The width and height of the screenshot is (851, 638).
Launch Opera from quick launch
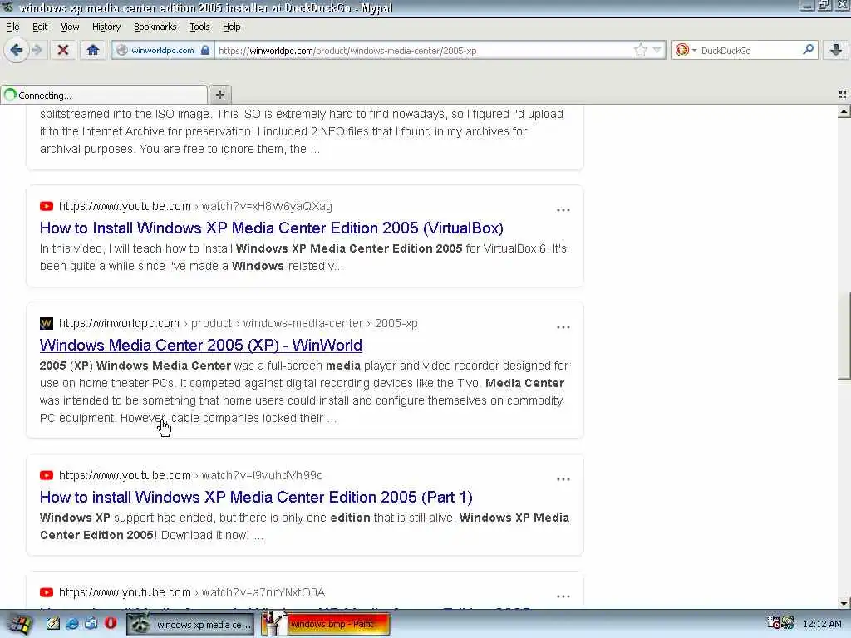(x=111, y=624)
